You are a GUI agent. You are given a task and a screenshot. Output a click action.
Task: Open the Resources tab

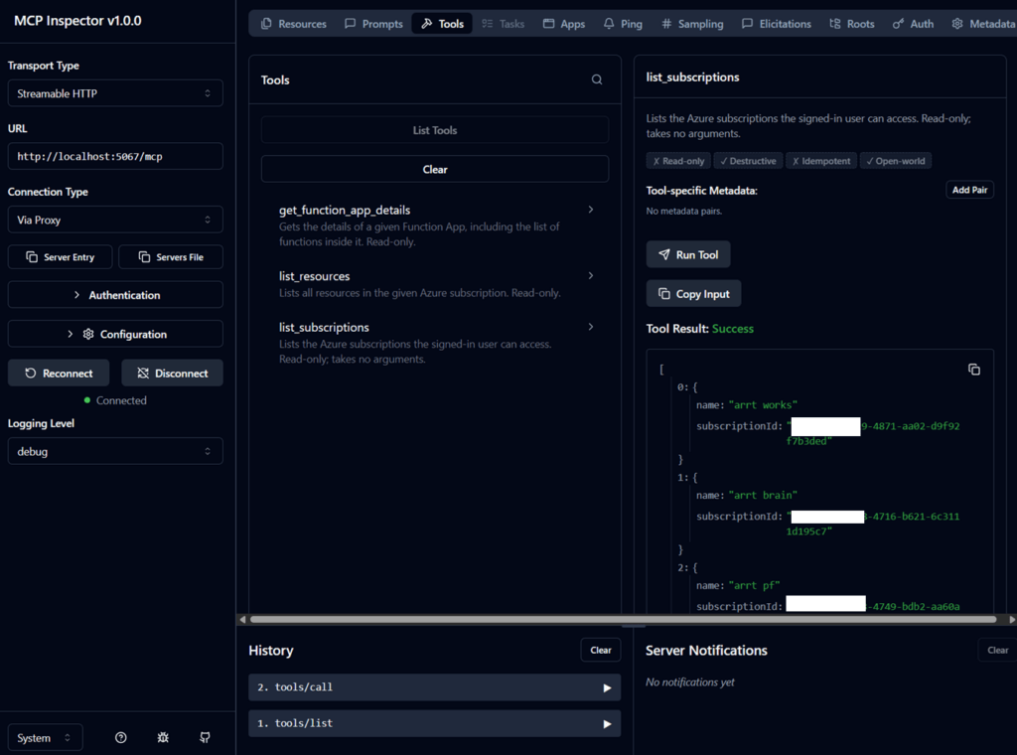tap(294, 24)
